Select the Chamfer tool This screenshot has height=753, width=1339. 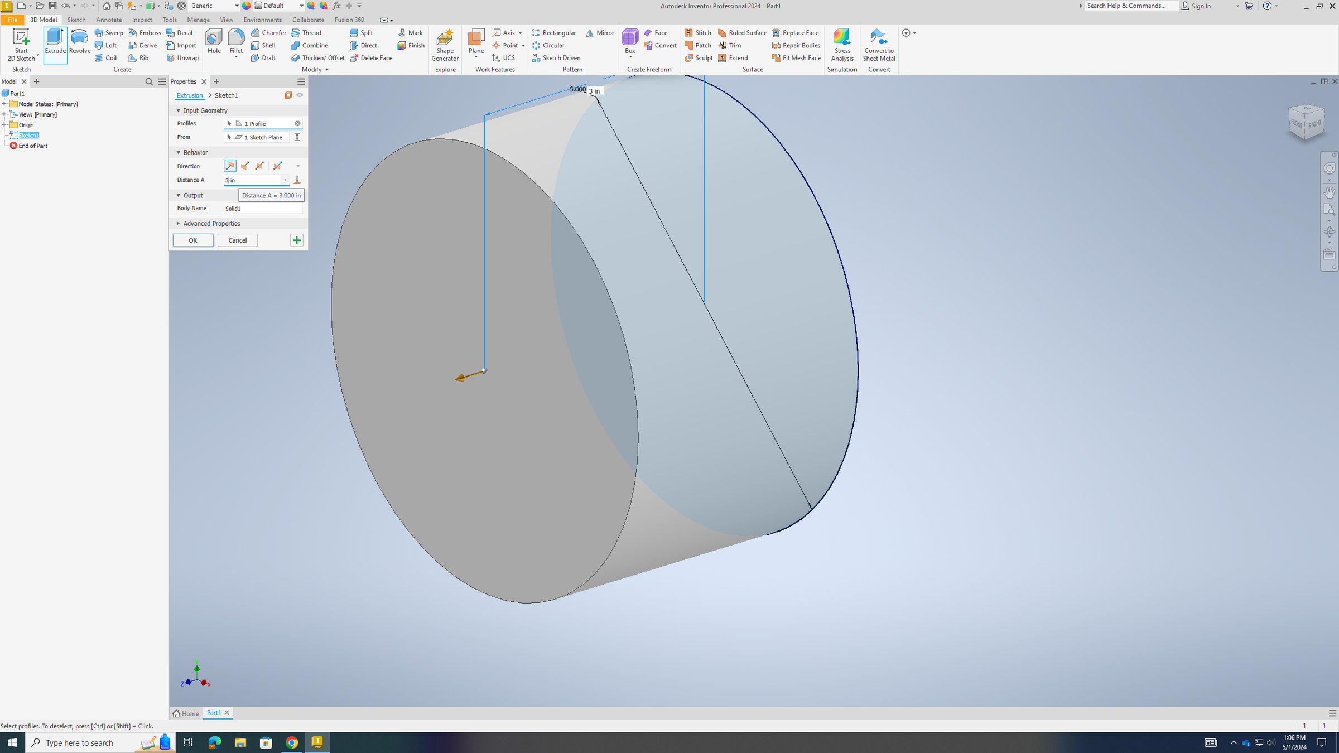click(x=268, y=33)
